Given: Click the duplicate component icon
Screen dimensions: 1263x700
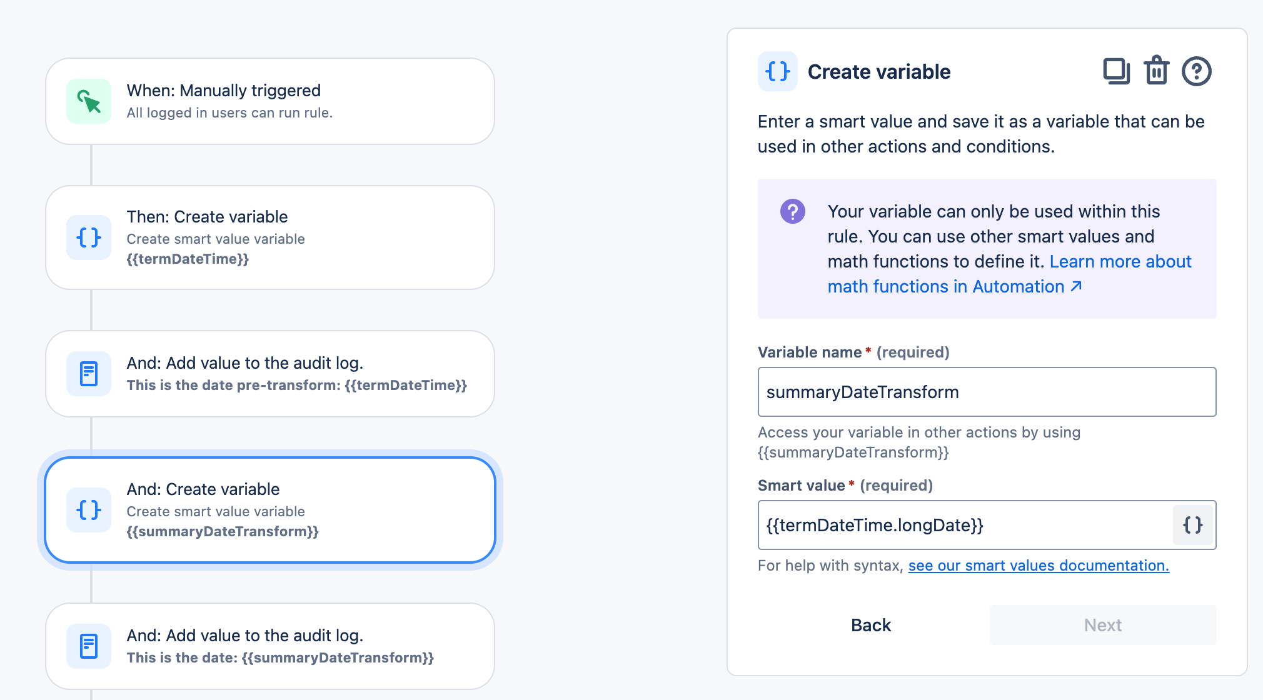Looking at the screenshot, I should click(x=1116, y=71).
